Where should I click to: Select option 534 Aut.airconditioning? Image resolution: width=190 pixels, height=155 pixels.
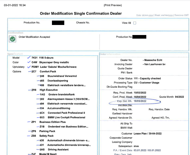coord(55,108)
